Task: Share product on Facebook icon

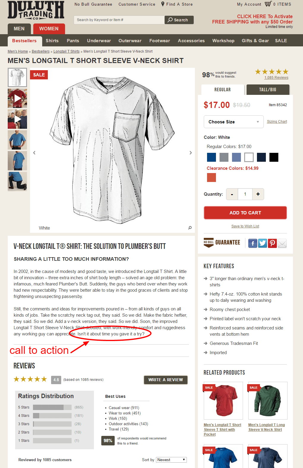Action: pyautogui.click(x=253, y=244)
